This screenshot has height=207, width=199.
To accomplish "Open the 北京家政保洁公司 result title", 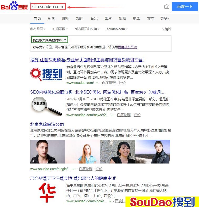I will coord(47,124).
